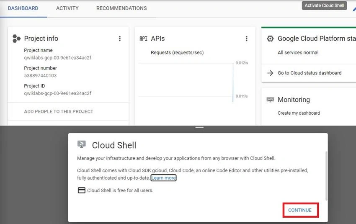The height and width of the screenshot is (224, 356).
Task: Click the Cloud Shell terminal icon in dialog
Action: tap(82, 144)
